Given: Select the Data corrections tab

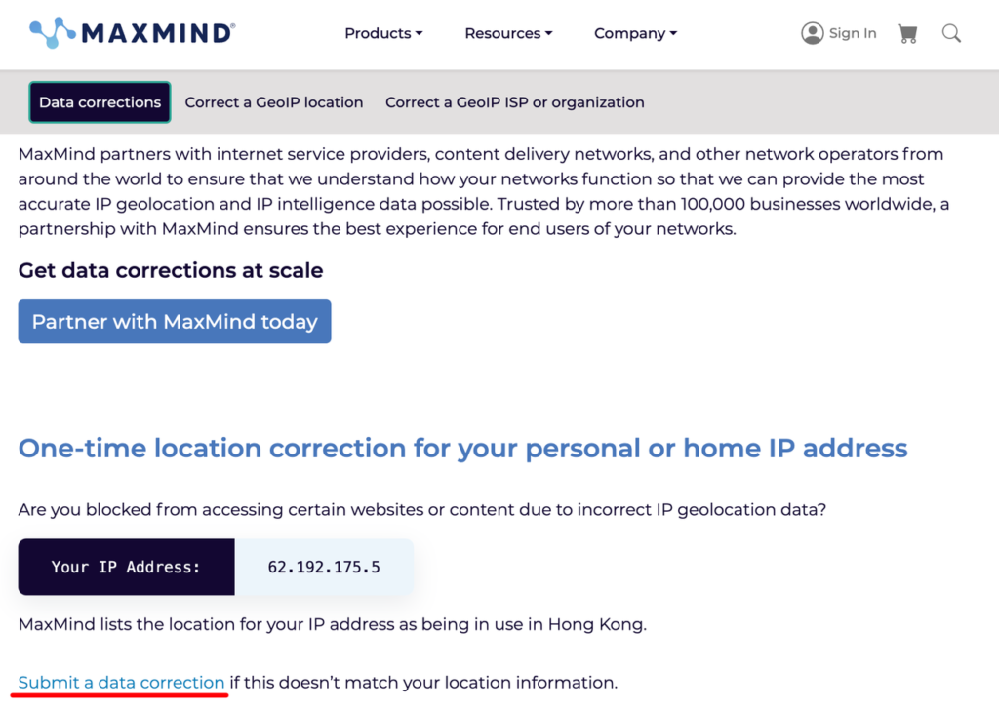Looking at the screenshot, I should point(100,102).
